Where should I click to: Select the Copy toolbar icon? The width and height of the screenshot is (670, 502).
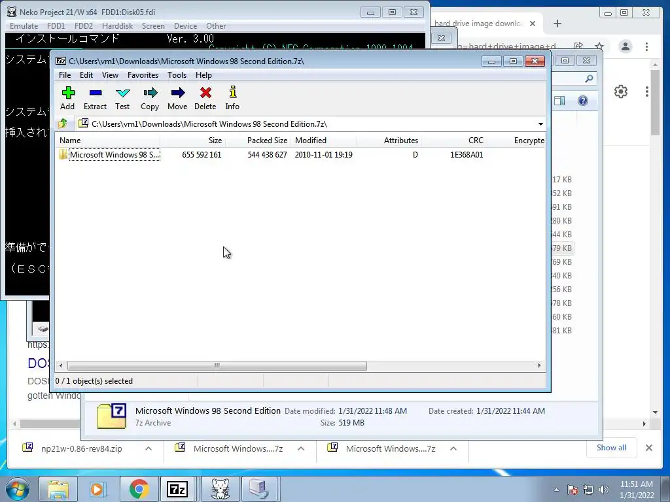tap(150, 98)
